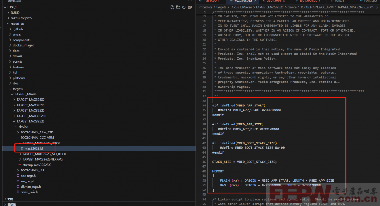Click the C icon beside adc_regs.h
Screen dimensions: 380x206
18,176
